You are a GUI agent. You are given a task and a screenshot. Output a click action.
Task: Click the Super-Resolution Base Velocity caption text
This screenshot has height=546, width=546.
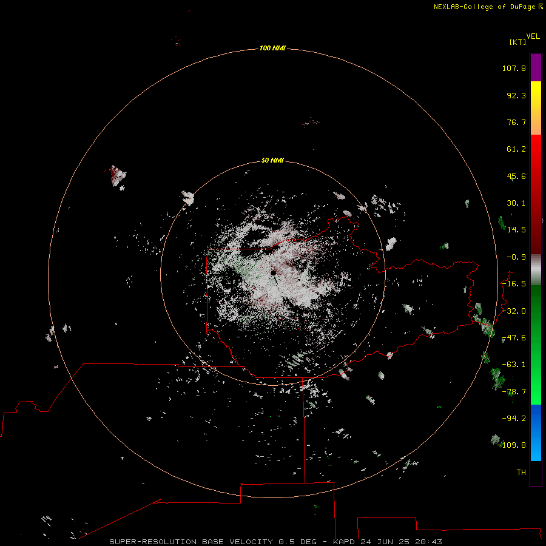[276, 542]
